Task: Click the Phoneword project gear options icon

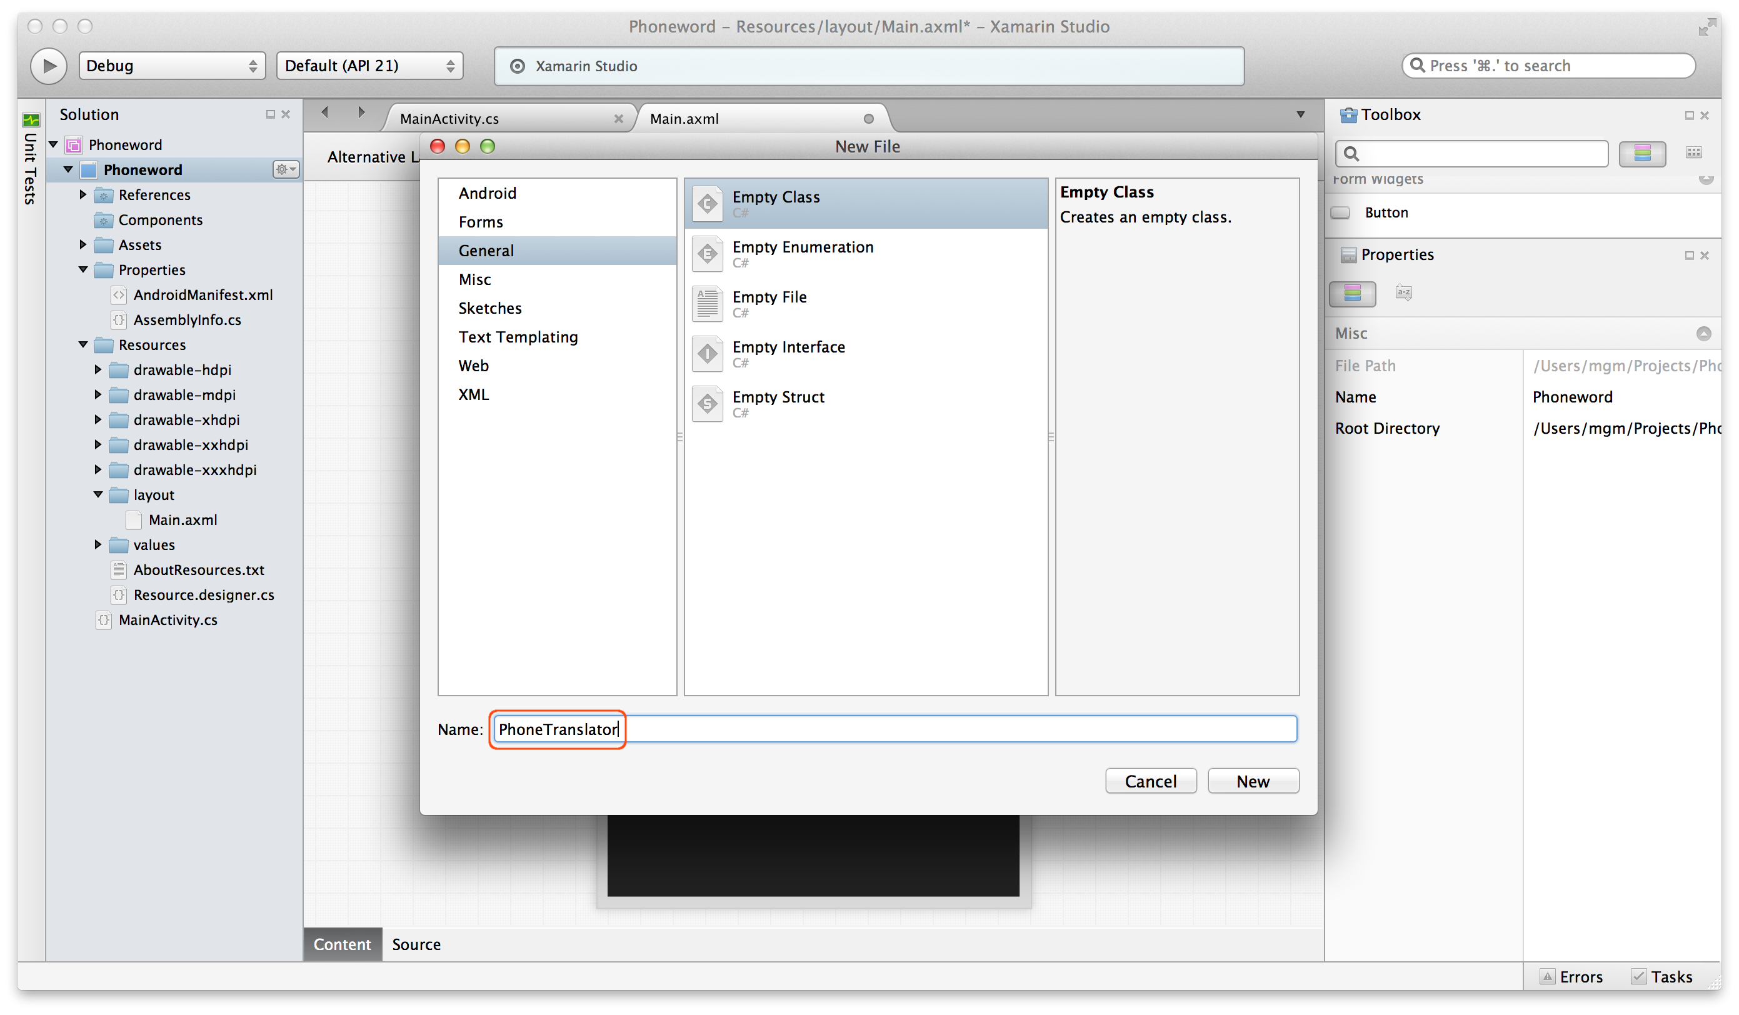Action: (x=285, y=169)
